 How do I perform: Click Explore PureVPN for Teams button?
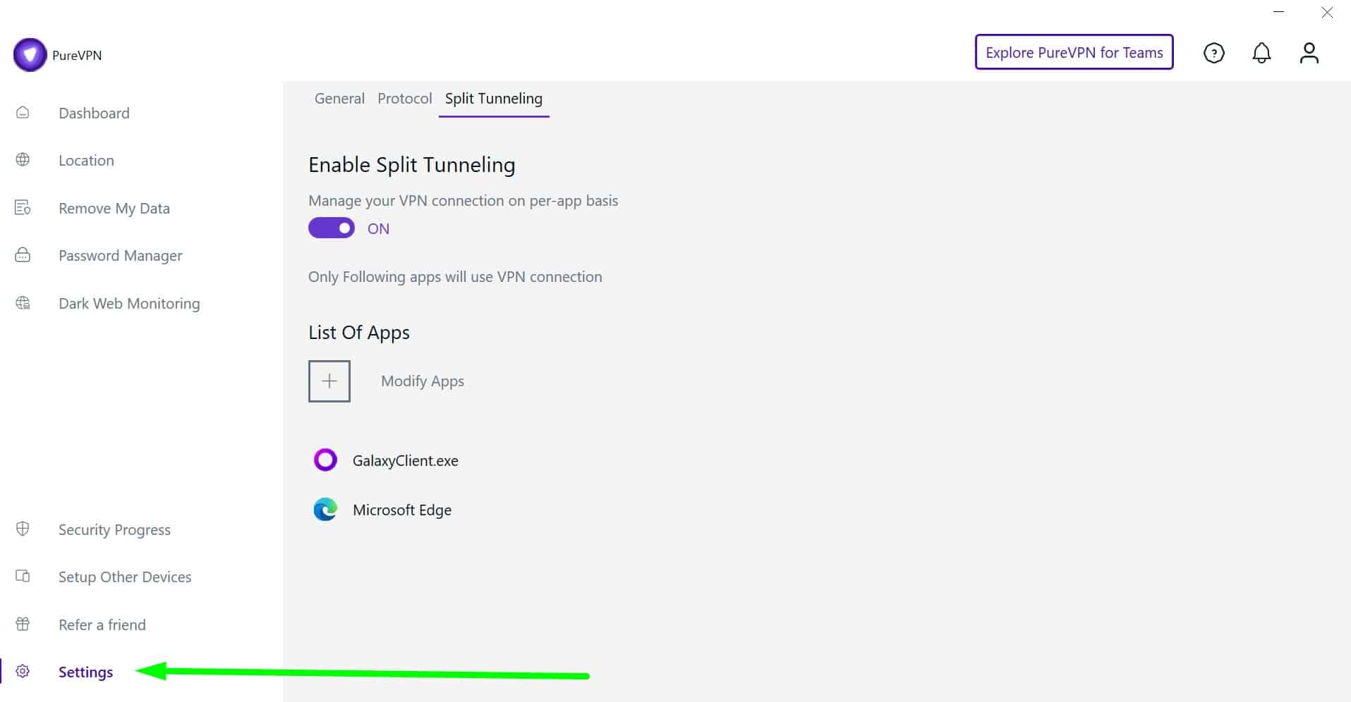(x=1074, y=52)
